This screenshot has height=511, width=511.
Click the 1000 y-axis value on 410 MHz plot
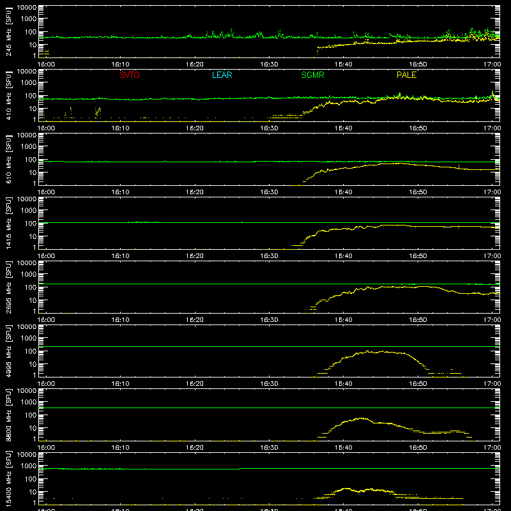(29, 83)
